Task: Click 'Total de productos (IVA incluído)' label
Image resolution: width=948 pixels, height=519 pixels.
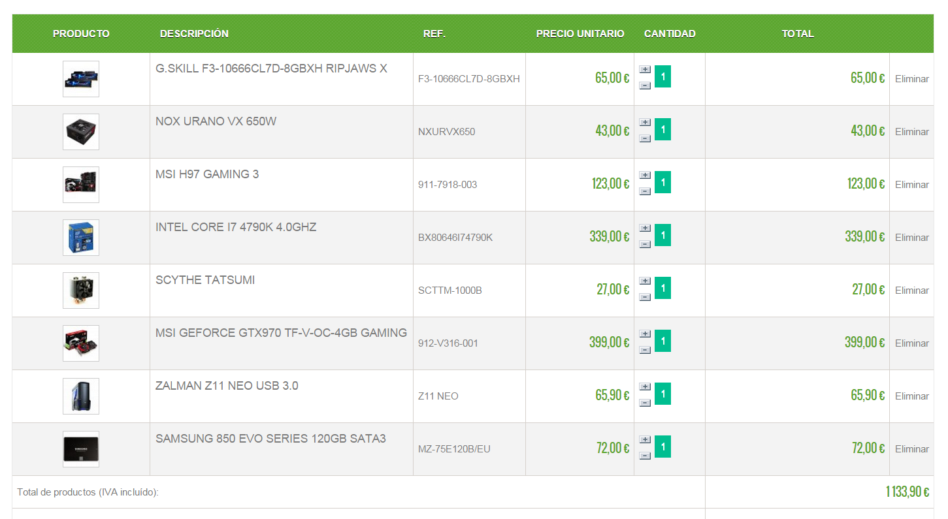Action: coord(88,492)
